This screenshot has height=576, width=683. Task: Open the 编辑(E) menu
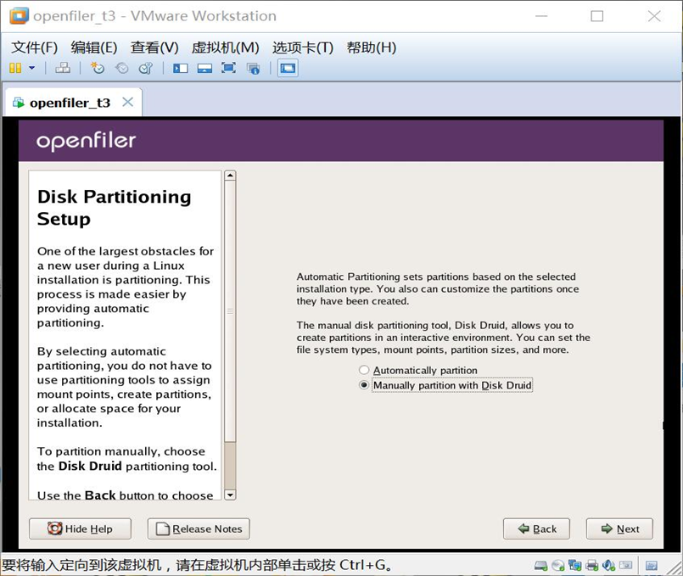point(93,47)
